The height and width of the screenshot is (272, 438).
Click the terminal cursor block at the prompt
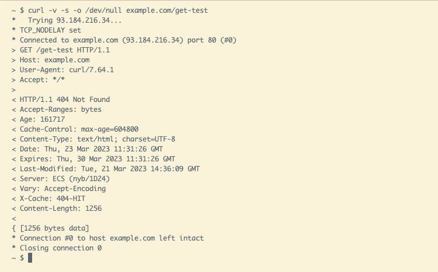click(30, 258)
